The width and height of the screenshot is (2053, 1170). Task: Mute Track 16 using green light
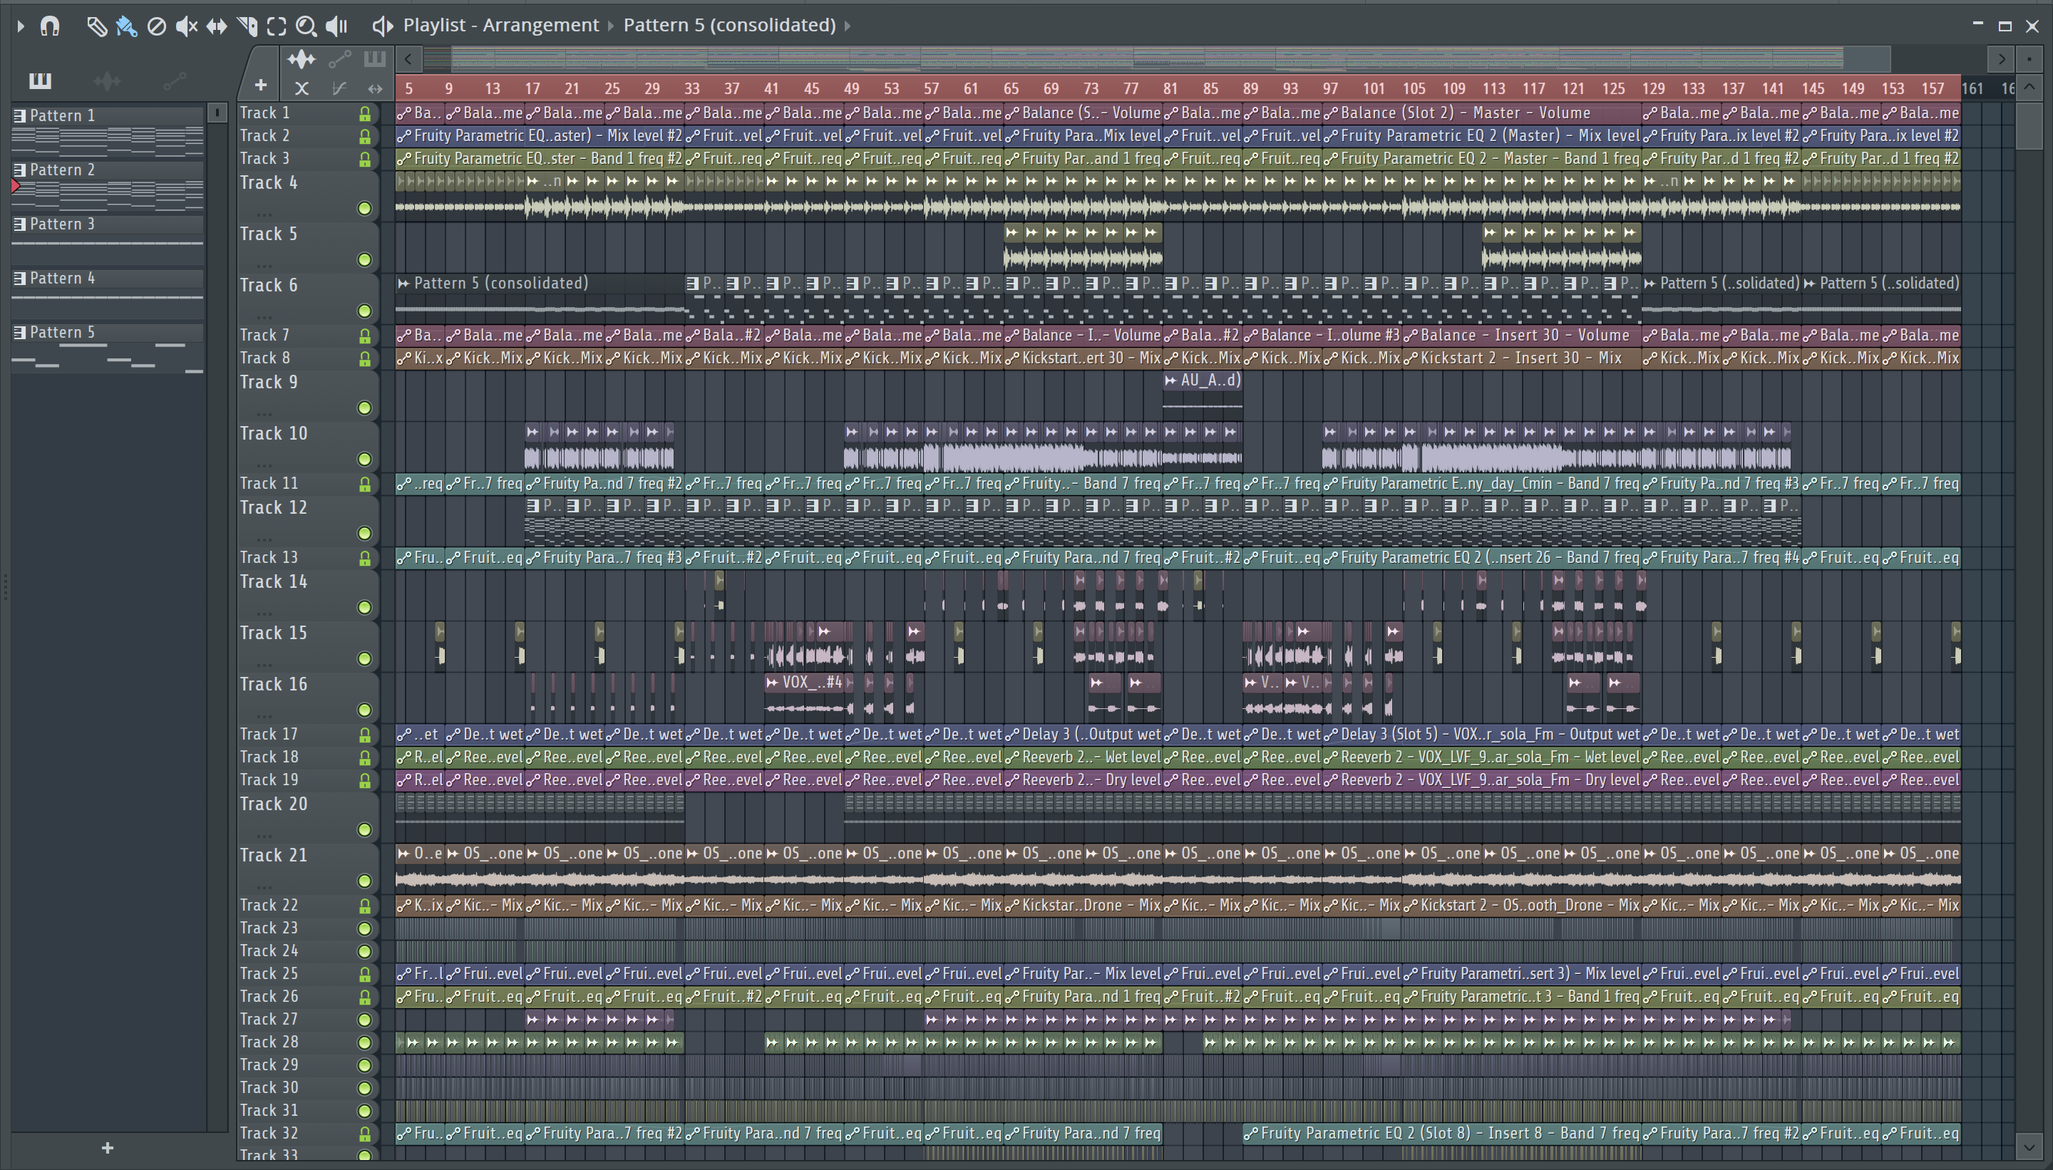pyautogui.click(x=365, y=710)
